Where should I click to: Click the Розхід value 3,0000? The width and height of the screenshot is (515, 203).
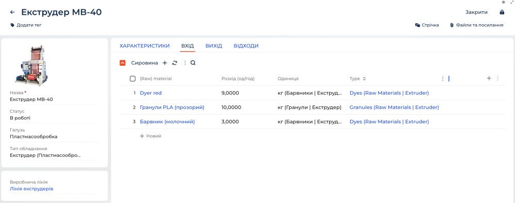pos(230,122)
